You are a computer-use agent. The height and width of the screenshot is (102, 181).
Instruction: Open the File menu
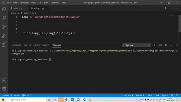click(9, 3)
